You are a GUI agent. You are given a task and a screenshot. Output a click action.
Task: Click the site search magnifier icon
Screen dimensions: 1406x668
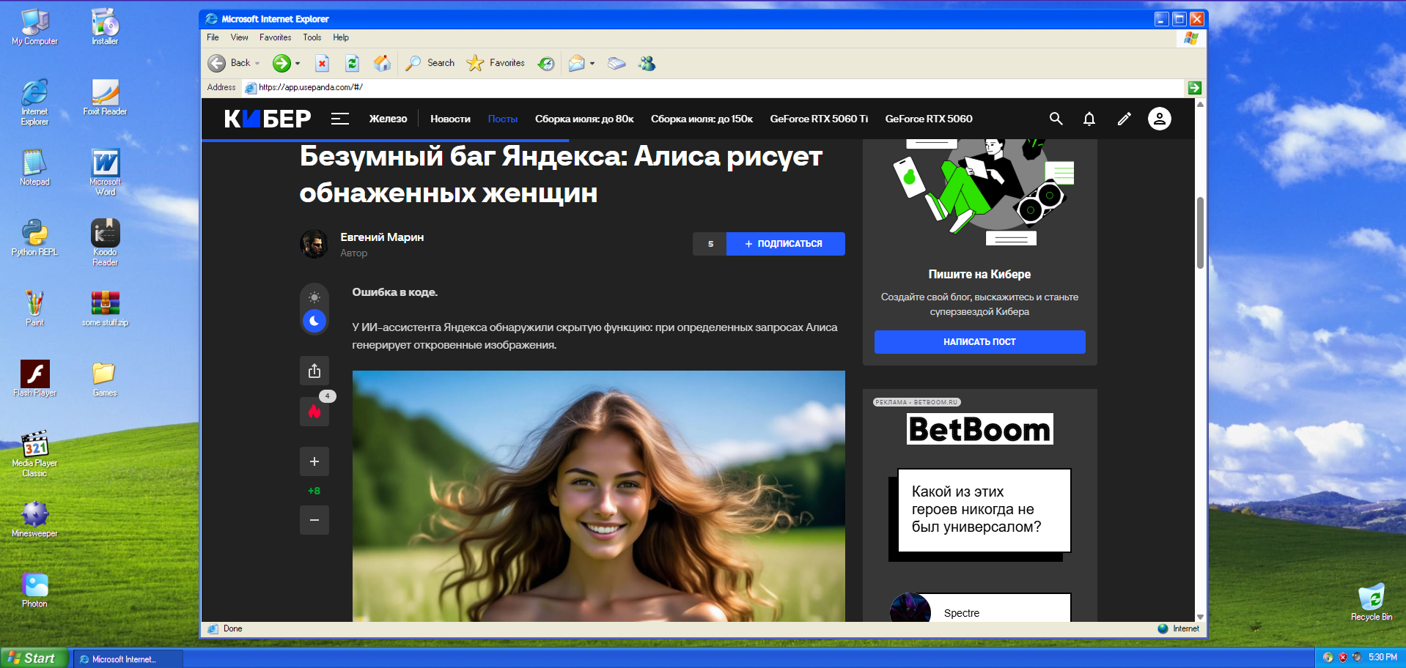point(1056,119)
